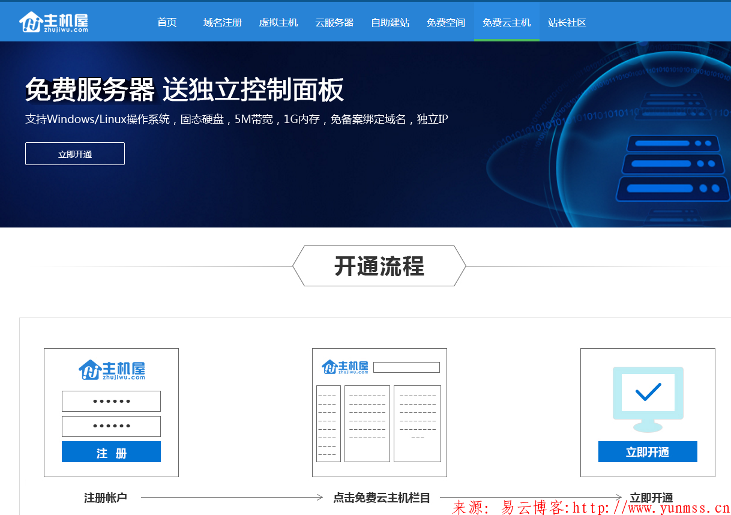The width and height of the screenshot is (731, 515).
Task: Open the 首页 nav item
Action: (x=167, y=23)
